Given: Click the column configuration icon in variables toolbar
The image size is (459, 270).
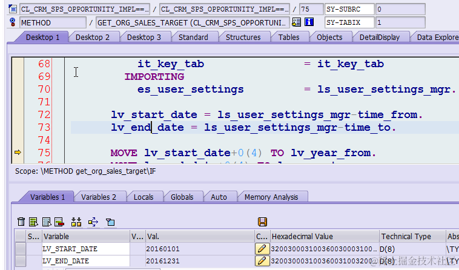Looking at the screenshot, I should [x=76, y=222].
